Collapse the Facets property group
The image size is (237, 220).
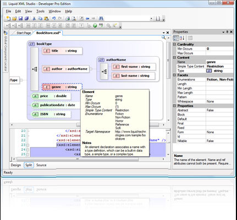click(x=174, y=75)
